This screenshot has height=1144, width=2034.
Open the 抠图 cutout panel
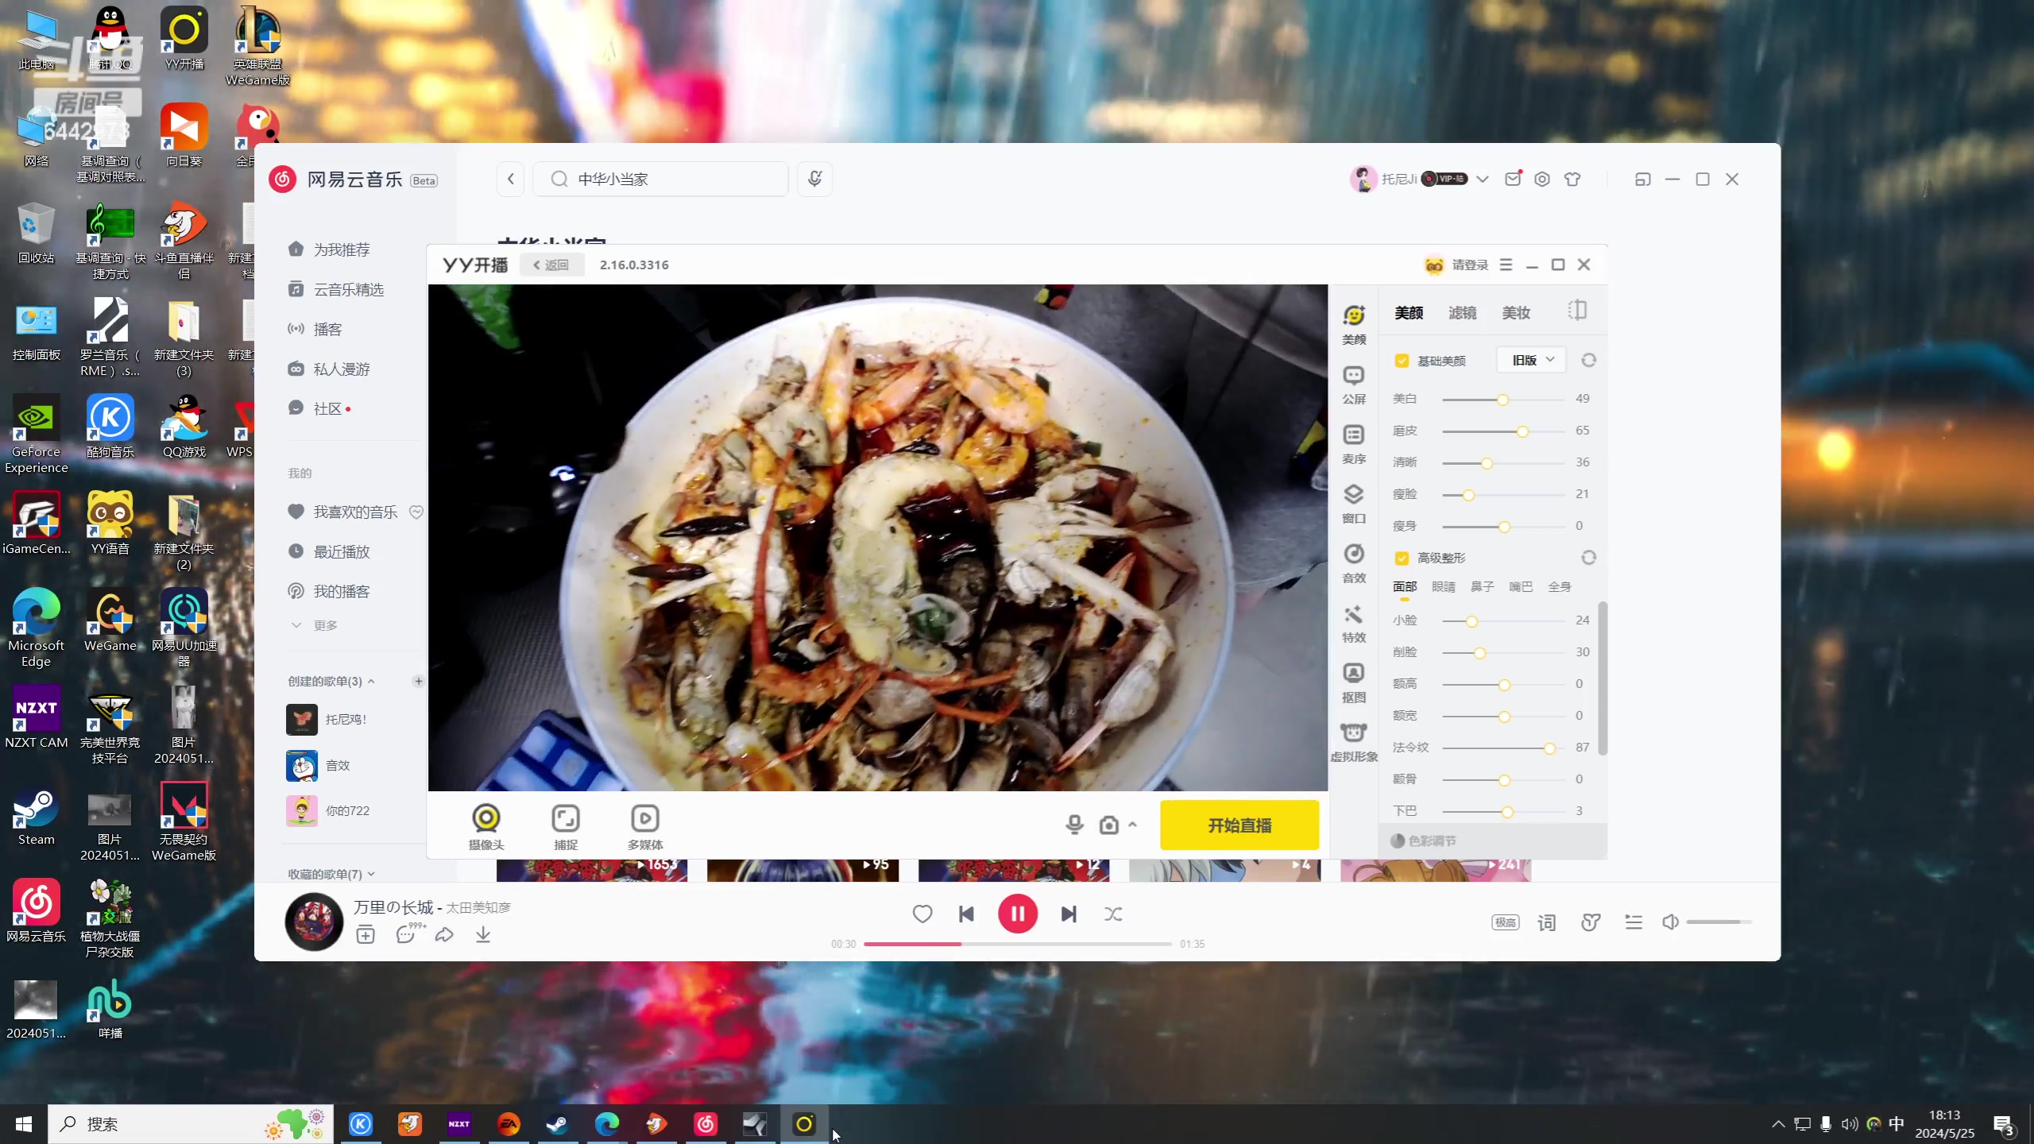(x=1354, y=682)
